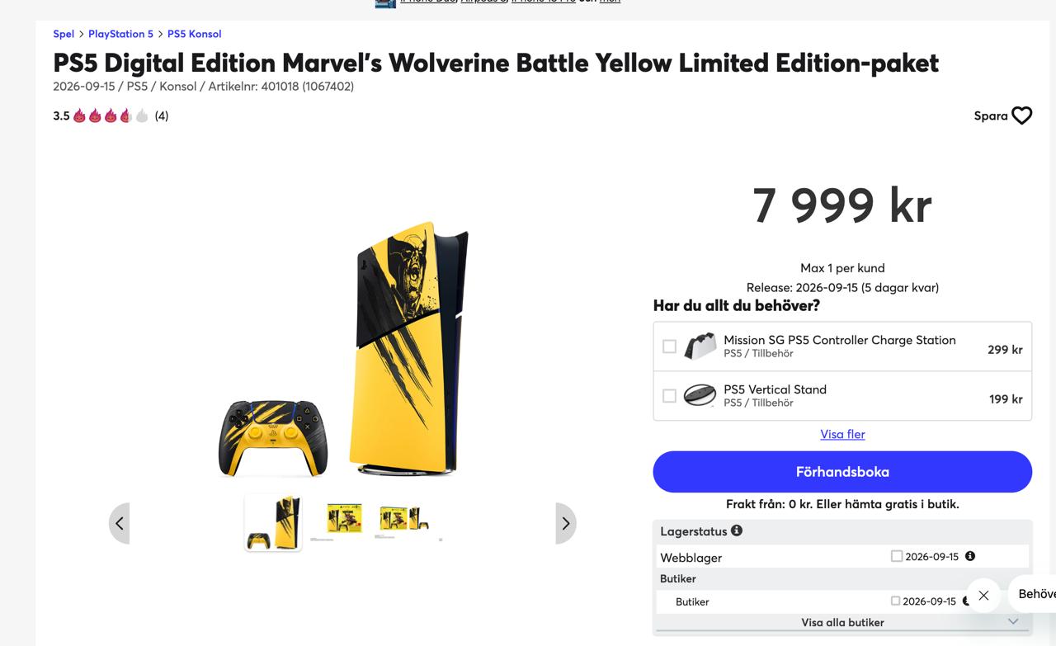The height and width of the screenshot is (646, 1056).
Task: Show the previous product image
Action: [120, 523]
